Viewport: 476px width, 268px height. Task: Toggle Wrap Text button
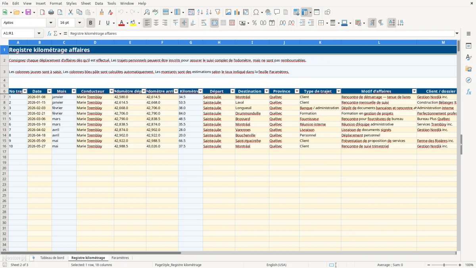[204, 23]
